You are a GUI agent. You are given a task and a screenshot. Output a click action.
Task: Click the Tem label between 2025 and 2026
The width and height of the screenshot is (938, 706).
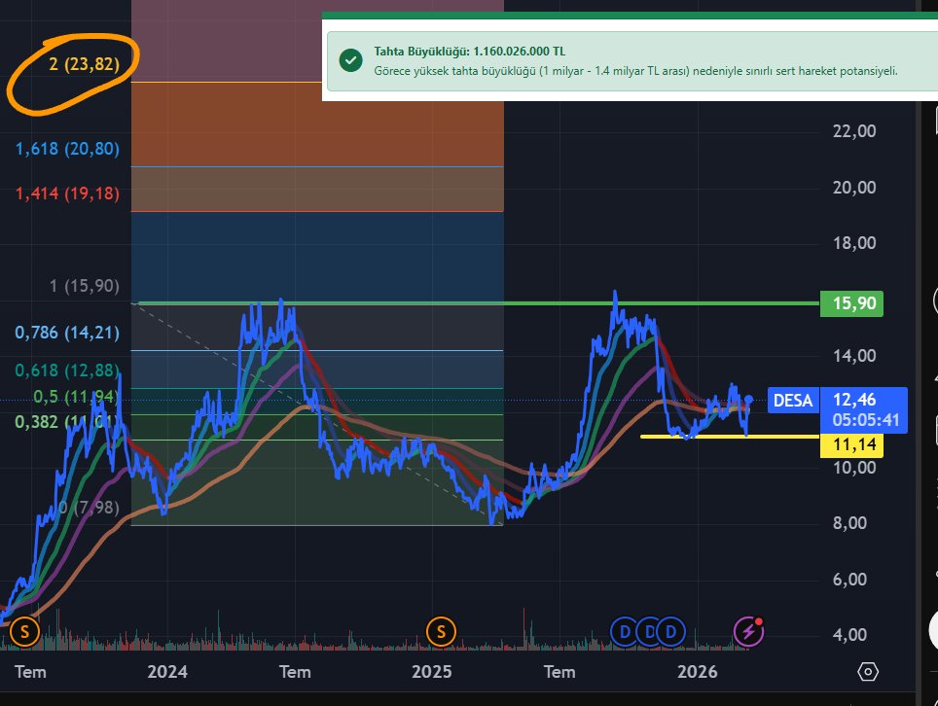(559, 672)
